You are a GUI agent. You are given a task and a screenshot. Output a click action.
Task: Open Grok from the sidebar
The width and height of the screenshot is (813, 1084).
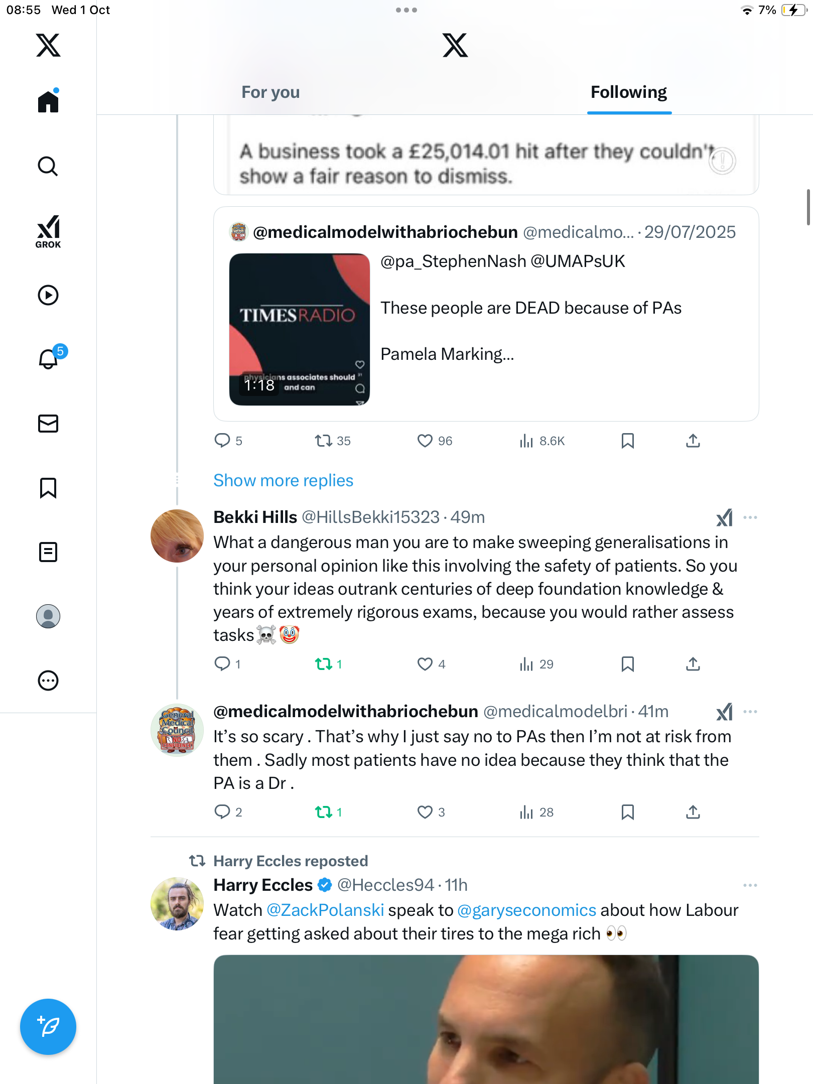pos(48,231)
